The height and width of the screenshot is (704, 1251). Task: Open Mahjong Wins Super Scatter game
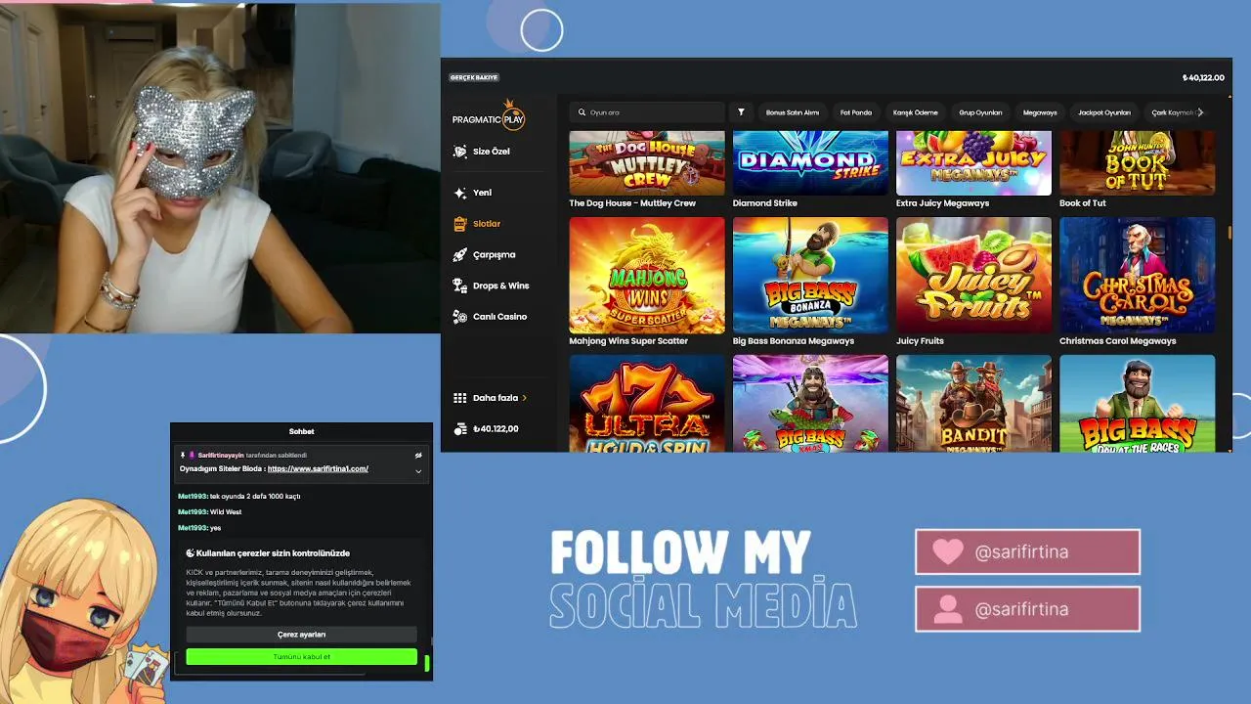pos(647,275)
